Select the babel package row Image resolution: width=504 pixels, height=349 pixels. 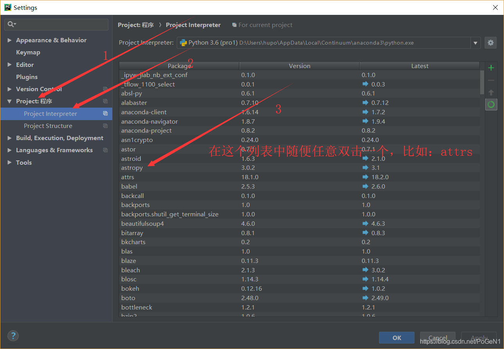point(300,186)
